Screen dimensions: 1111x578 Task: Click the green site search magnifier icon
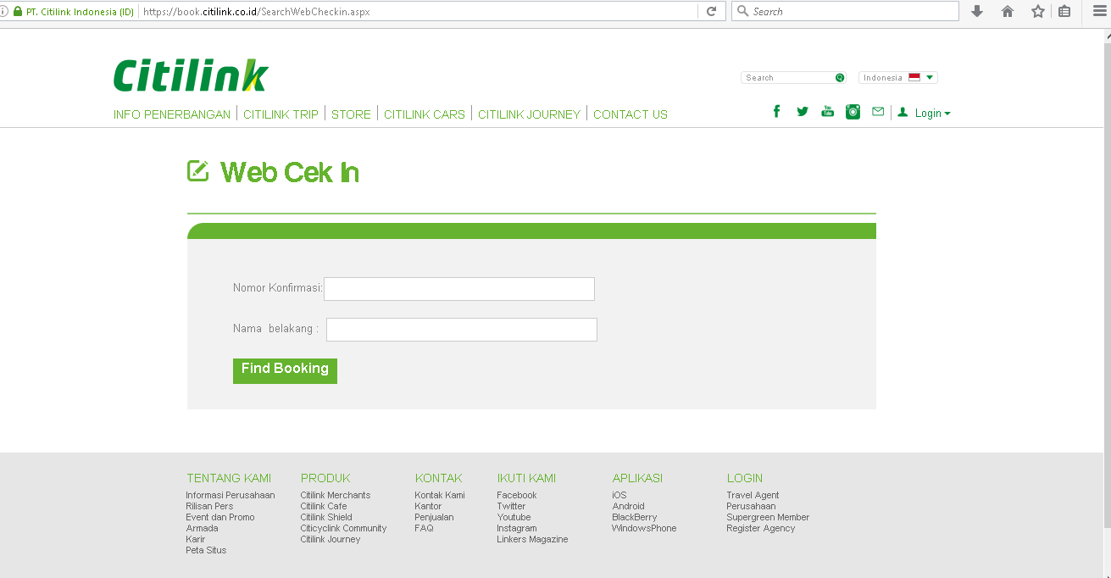(840, 77)
